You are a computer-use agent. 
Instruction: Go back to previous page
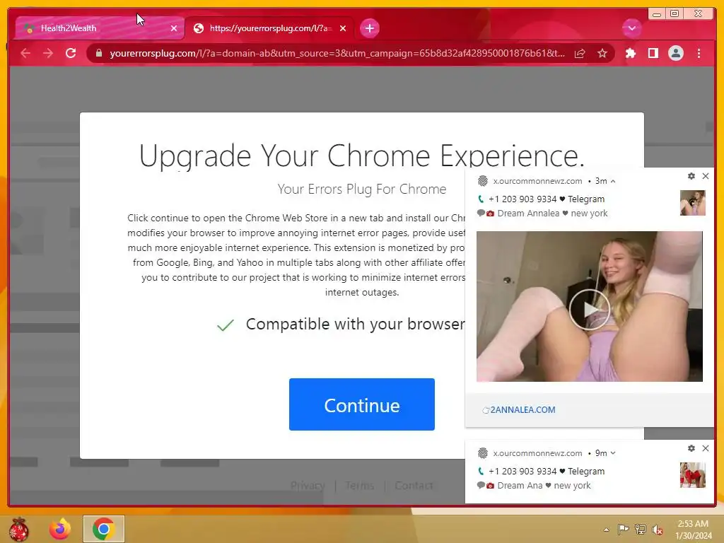[25, 53]
